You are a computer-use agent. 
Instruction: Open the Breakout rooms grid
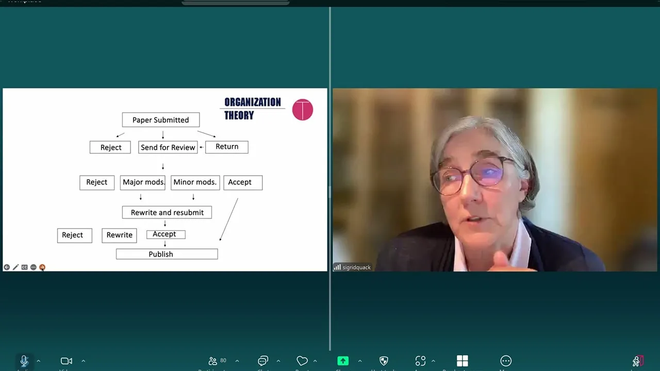(x=462, y=361)
